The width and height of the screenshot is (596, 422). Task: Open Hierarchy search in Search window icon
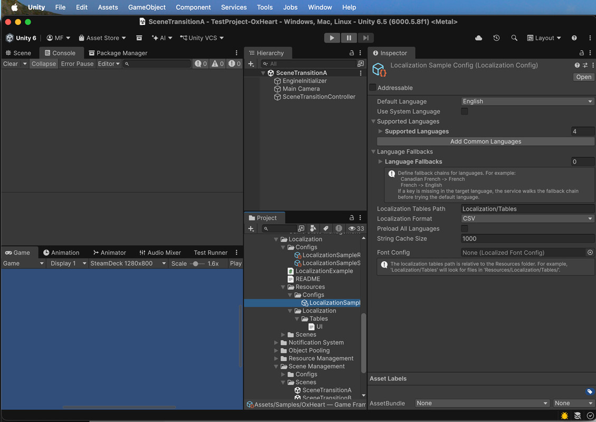point(361,64)
